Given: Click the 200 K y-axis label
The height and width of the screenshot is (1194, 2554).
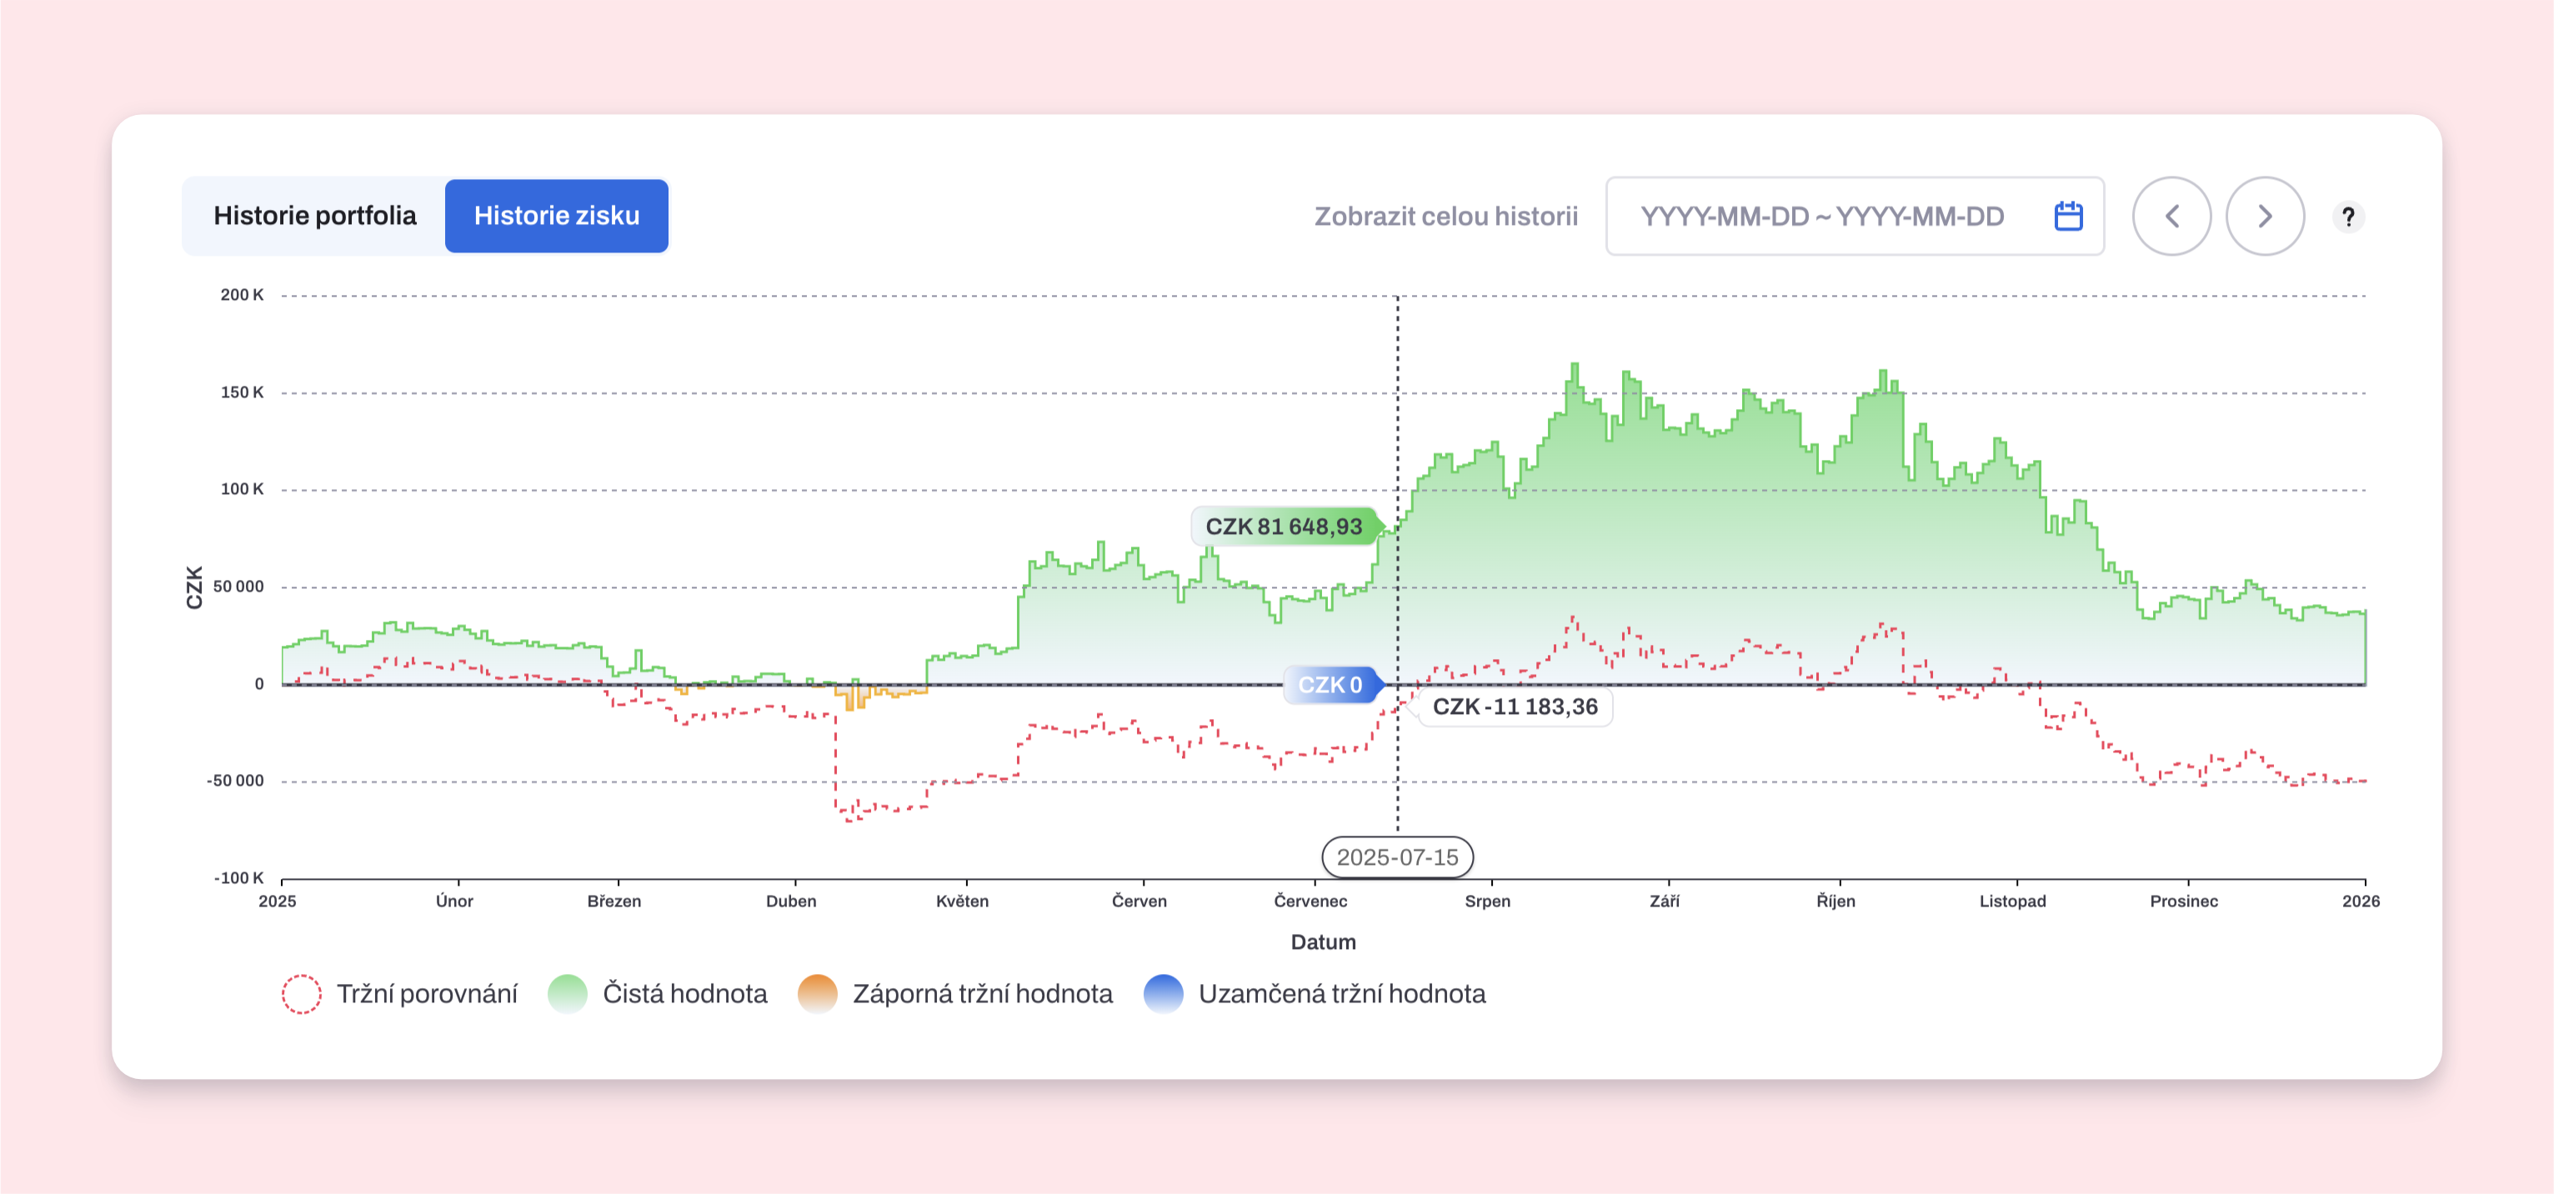Looking at the screenshot, I should point(242,295).
